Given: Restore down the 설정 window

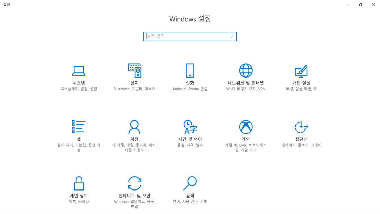Looking at the screenshot, I should pos(361,5).
